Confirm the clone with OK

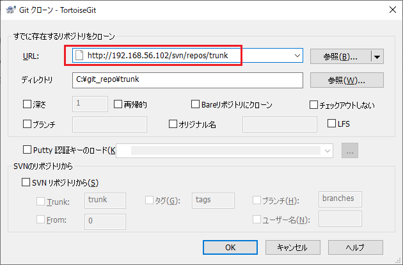[230, 247]
